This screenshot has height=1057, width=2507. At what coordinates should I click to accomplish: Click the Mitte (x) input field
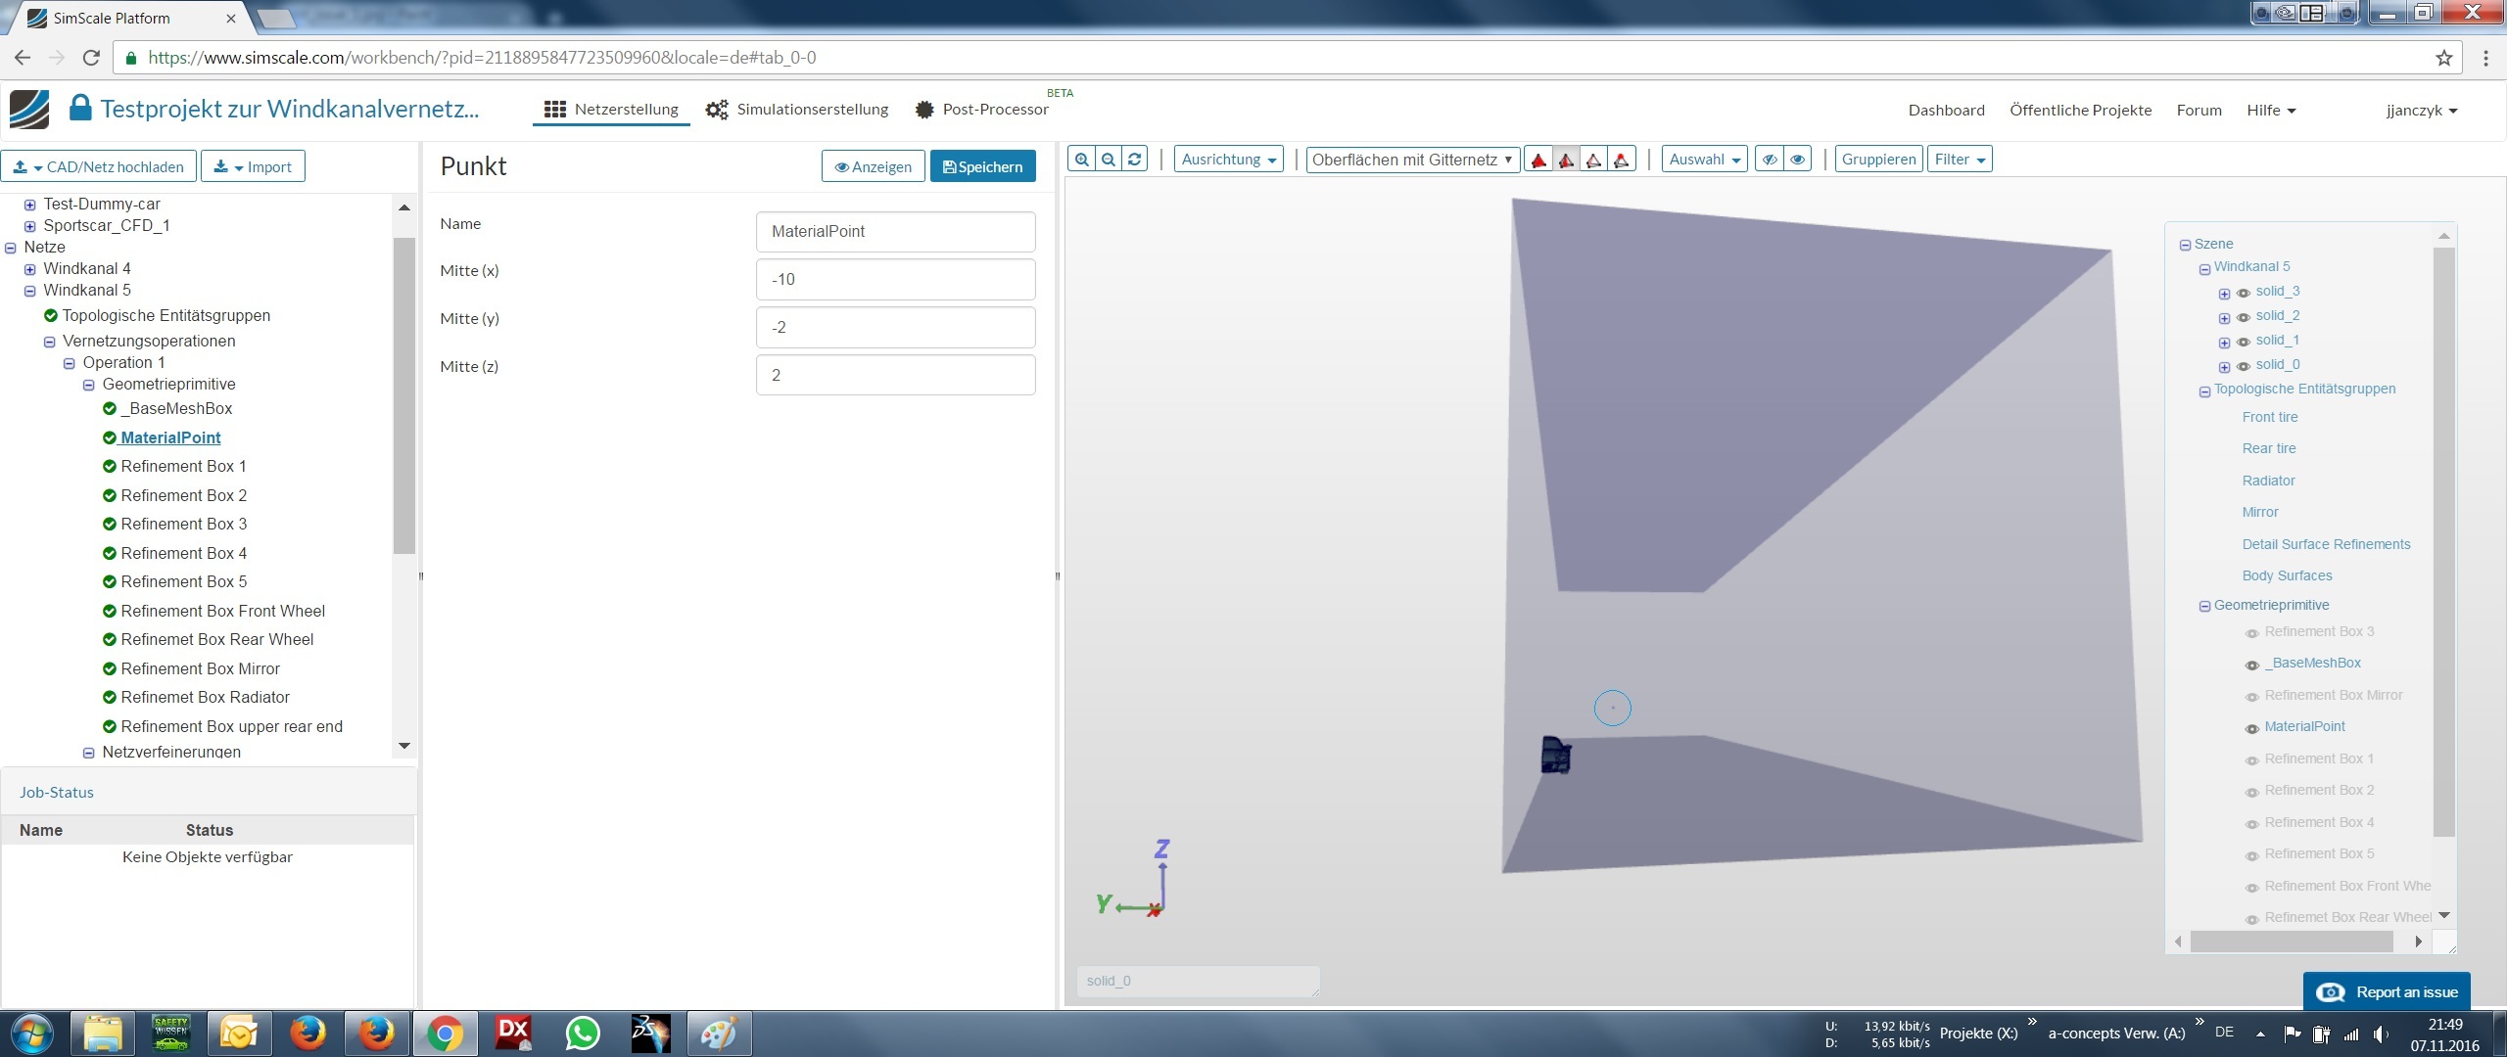pos(895,280)
